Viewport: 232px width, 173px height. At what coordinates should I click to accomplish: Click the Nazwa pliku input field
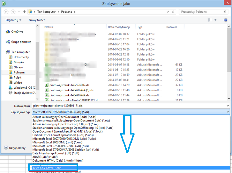tap(129, 106)
